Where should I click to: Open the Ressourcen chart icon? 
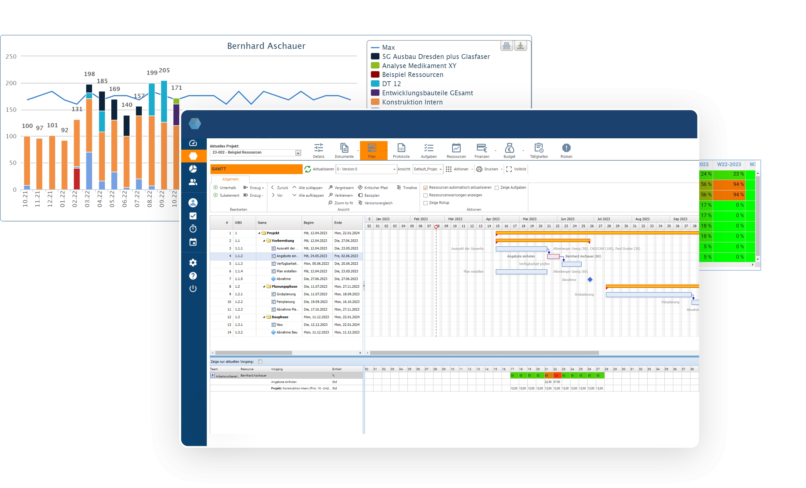click(456, 148)
